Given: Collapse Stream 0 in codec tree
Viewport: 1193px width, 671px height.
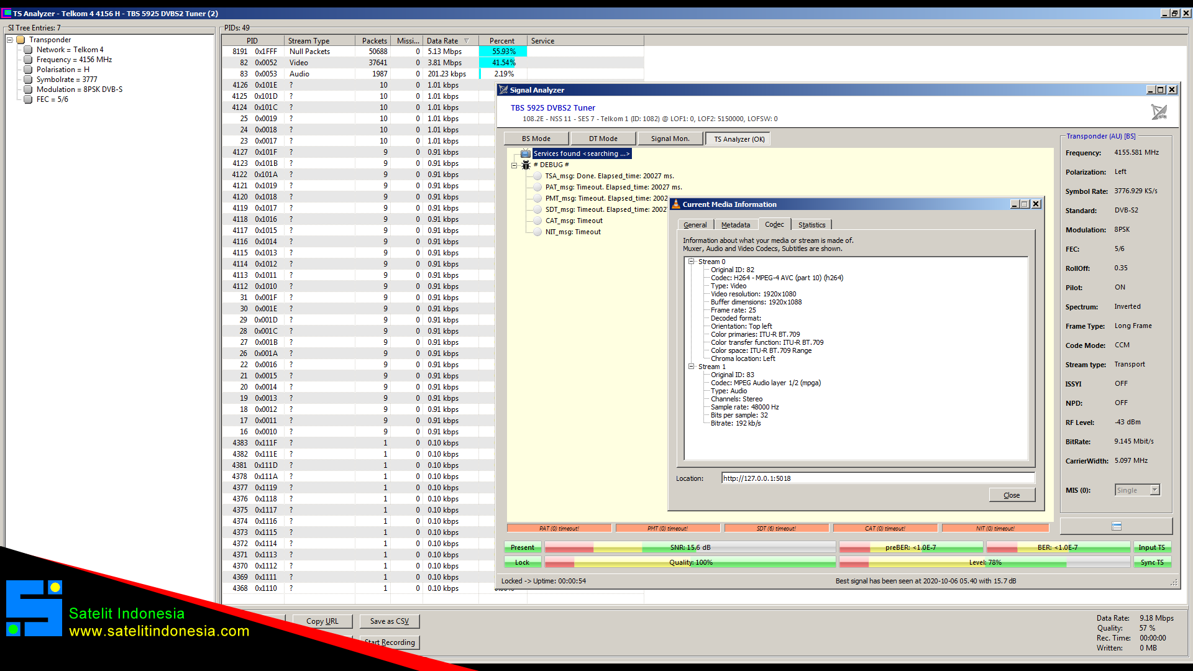Looking at the screenshot, I should [x=691, y=262].
